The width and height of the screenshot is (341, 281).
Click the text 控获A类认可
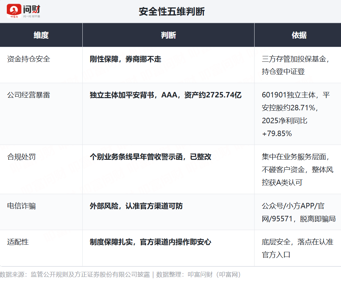pyautogui.click(x=282, y=183)
